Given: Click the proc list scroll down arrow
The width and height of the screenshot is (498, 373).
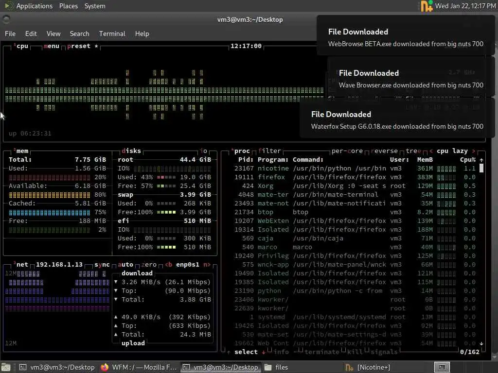Looking at the screenshot, I should pos(481,343).
